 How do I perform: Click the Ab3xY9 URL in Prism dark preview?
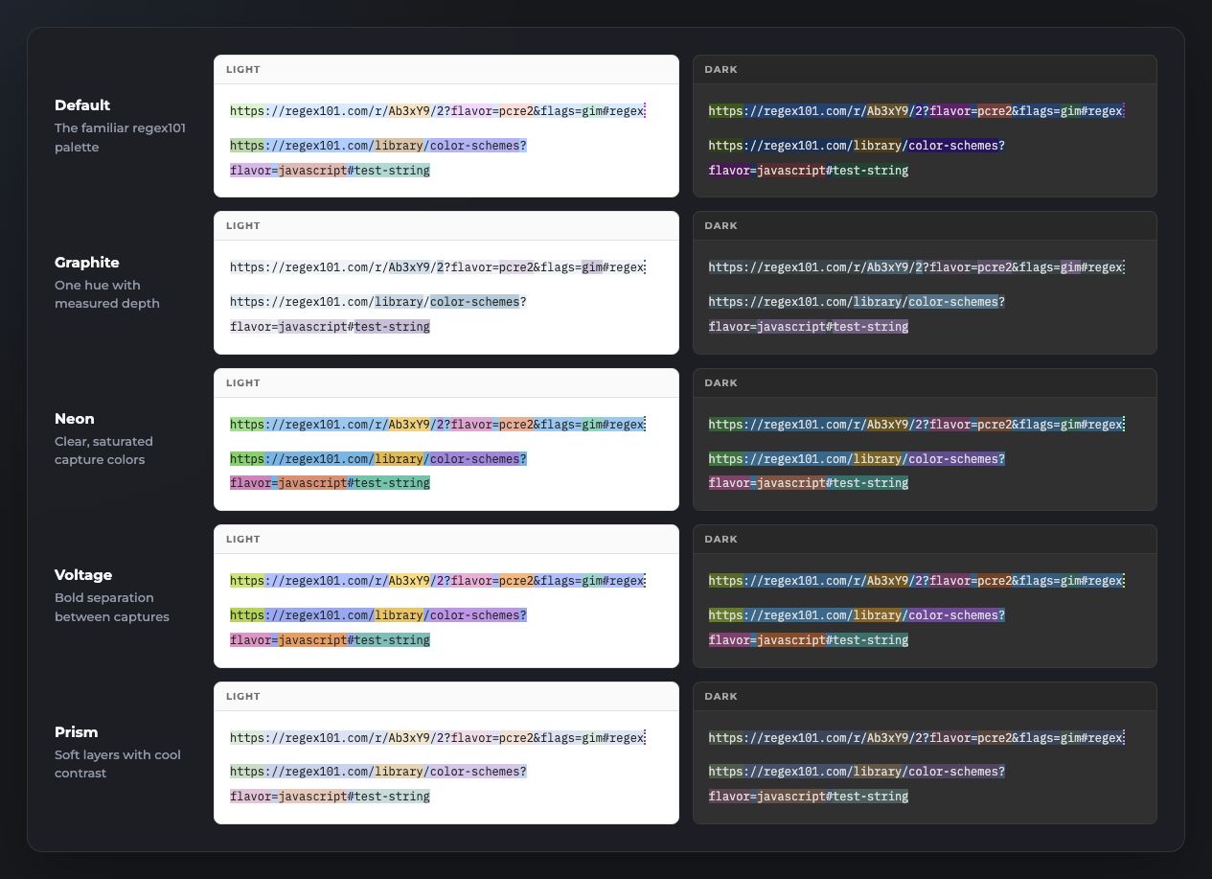pos(915,738)
